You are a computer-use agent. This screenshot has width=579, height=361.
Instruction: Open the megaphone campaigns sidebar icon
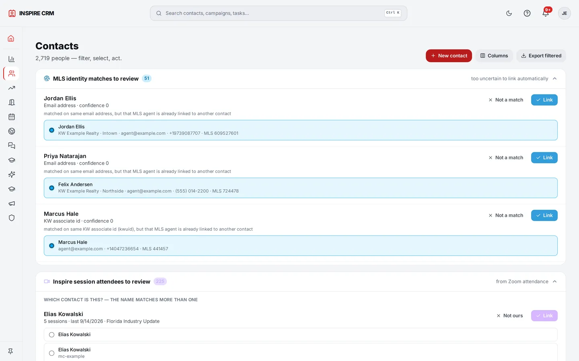point(11,203)
